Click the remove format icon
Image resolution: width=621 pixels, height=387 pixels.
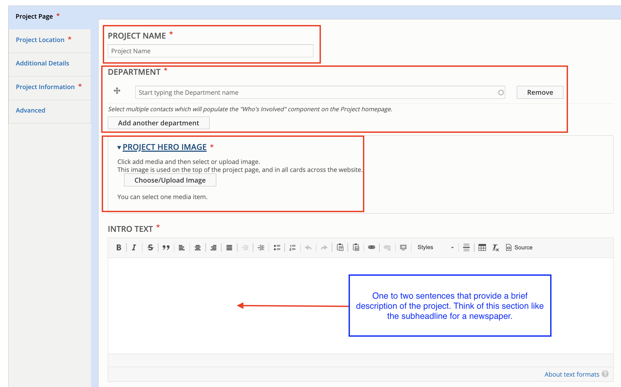click(495, 248)
